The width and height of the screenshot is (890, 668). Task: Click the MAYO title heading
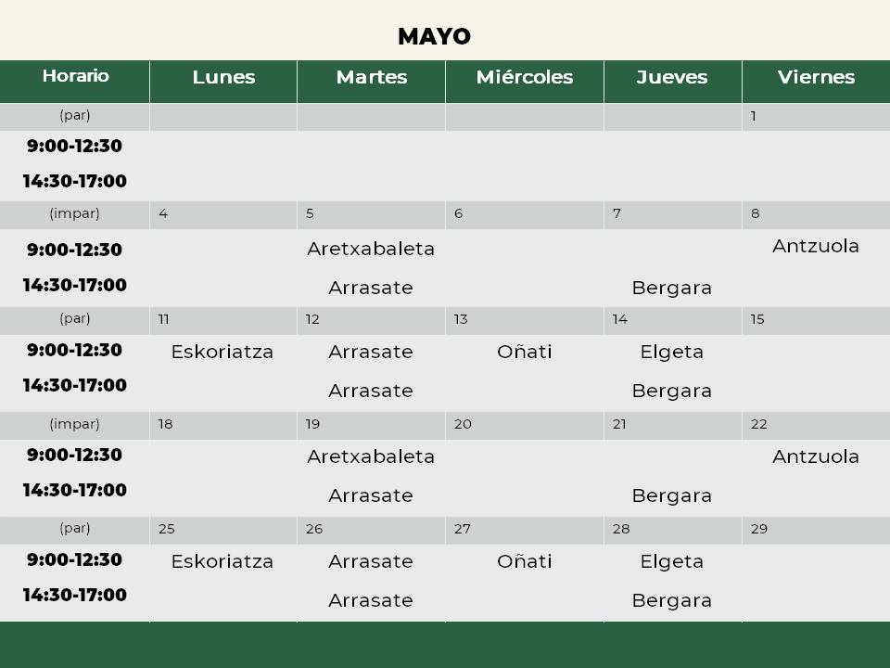coord(434,36)
